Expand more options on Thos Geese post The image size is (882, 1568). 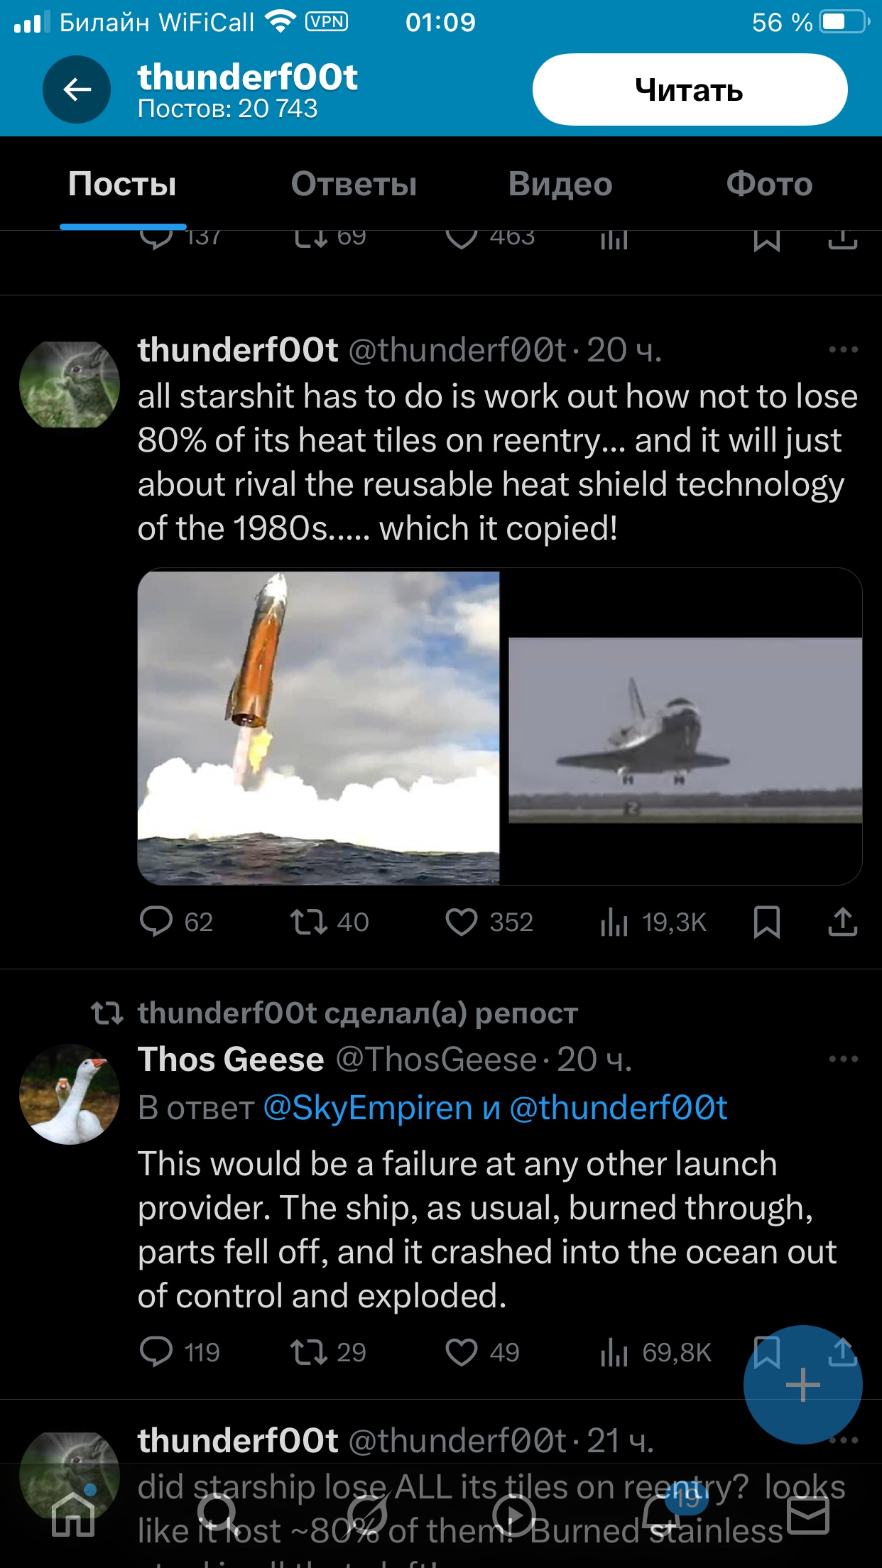tap(843, 1059)
